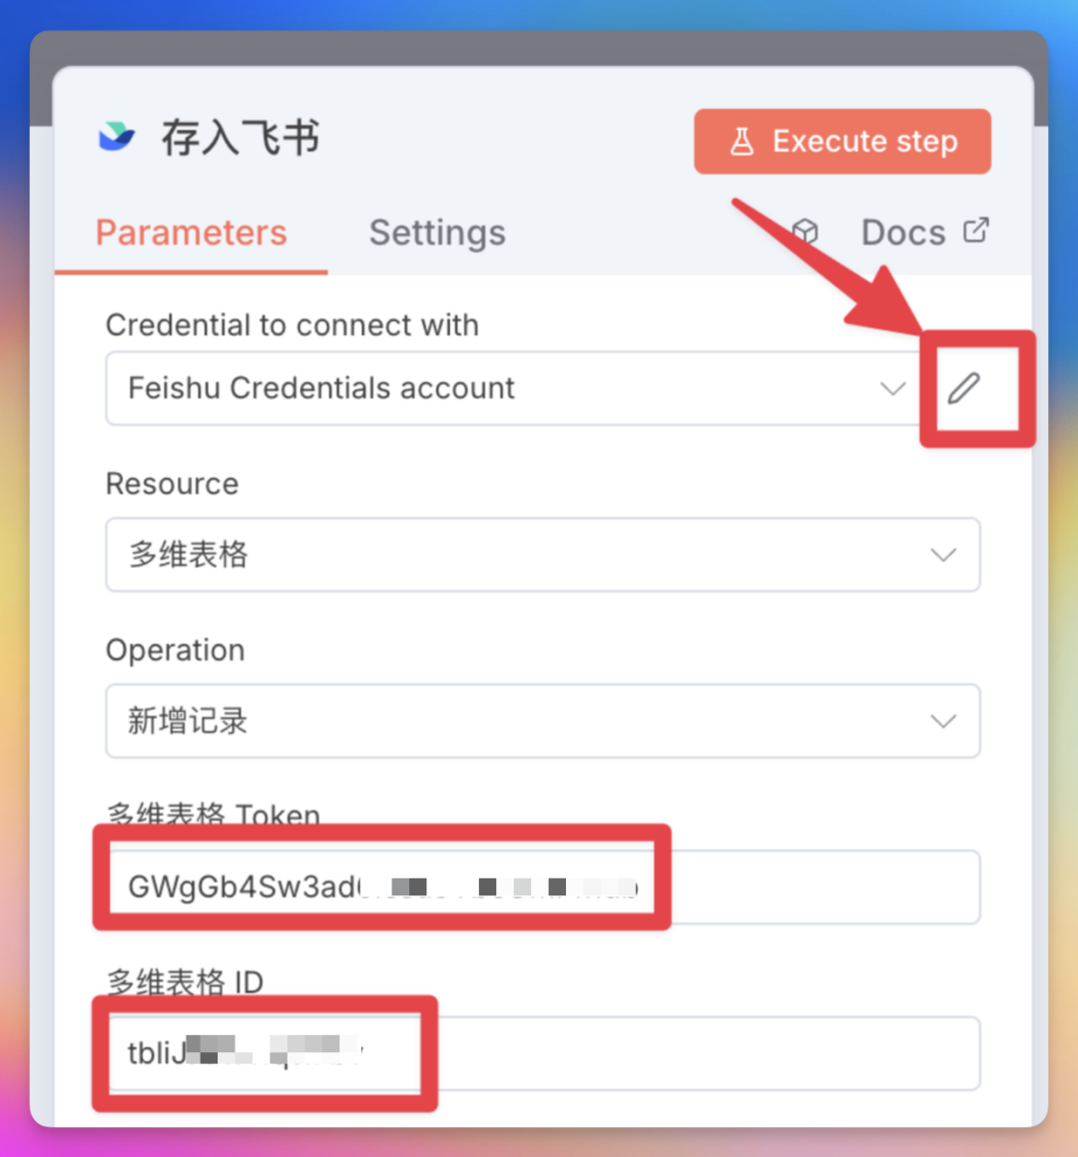Select the 新增记录 operation box
1078x1157 pixels.
tap(543, 721)
